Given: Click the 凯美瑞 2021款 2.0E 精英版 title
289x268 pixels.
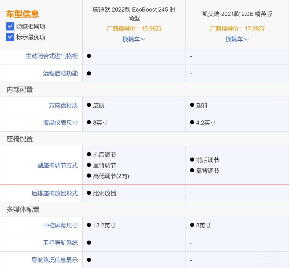Looking at the screenshot, I should click(x=237, y=14).
